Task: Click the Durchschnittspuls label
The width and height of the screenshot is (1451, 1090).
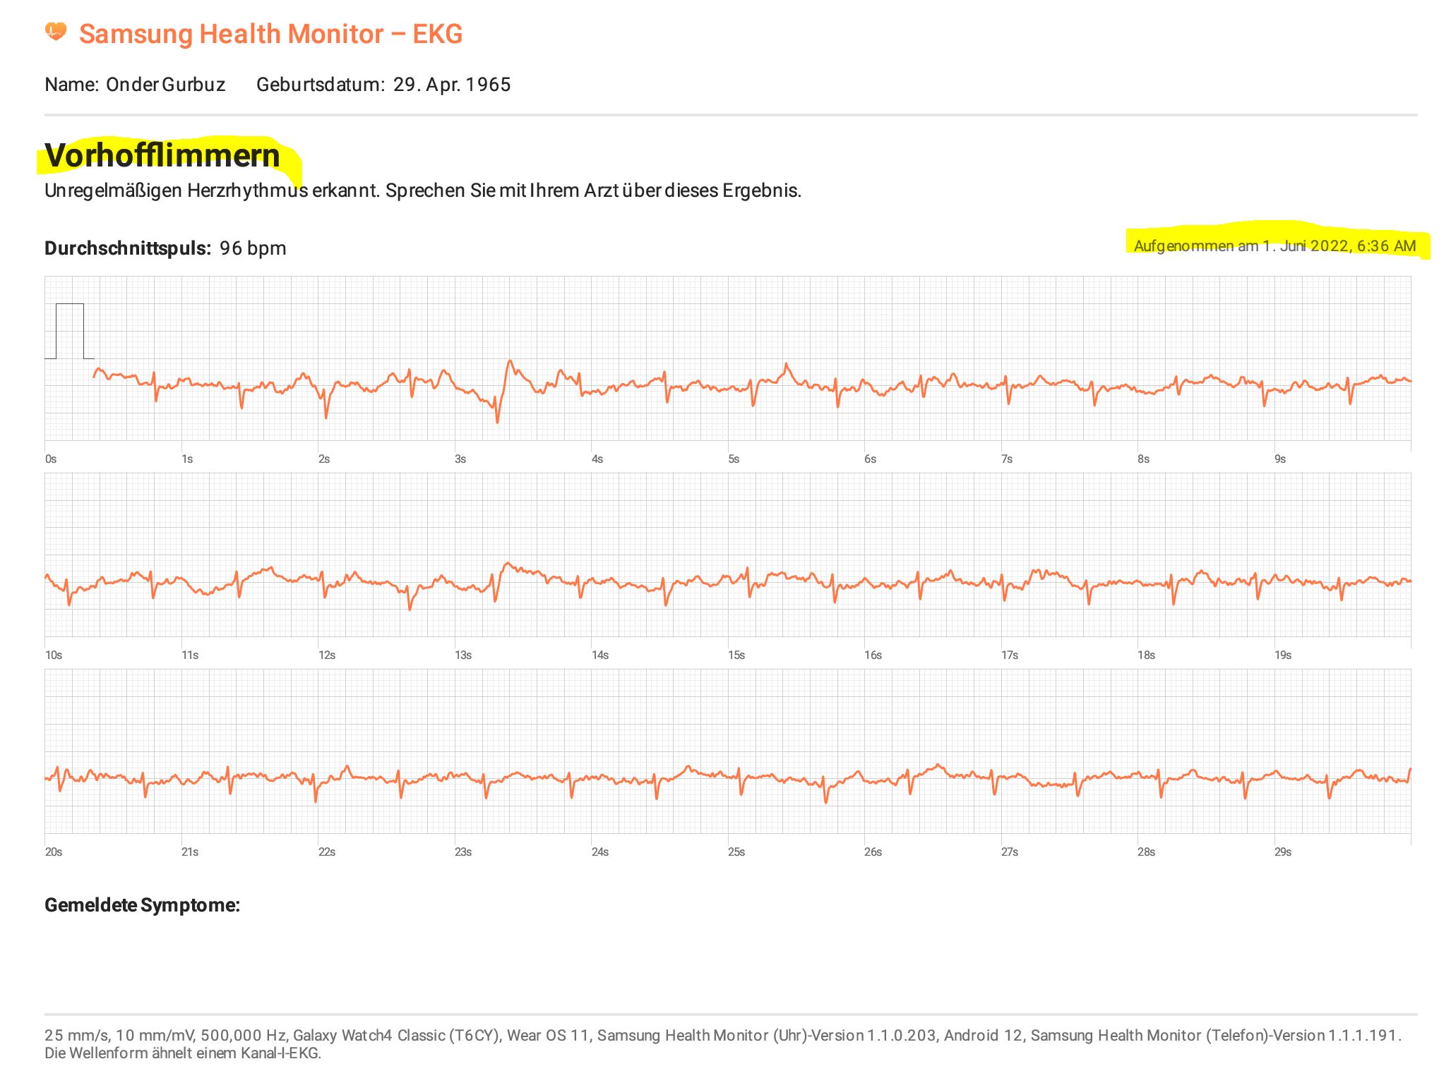Action: [x=128, y=248]
